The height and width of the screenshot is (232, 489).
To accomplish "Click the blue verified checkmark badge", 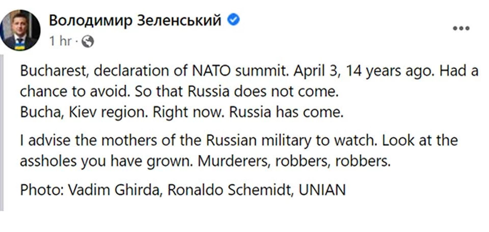I will pyautogui.click(x=233, y=20).
